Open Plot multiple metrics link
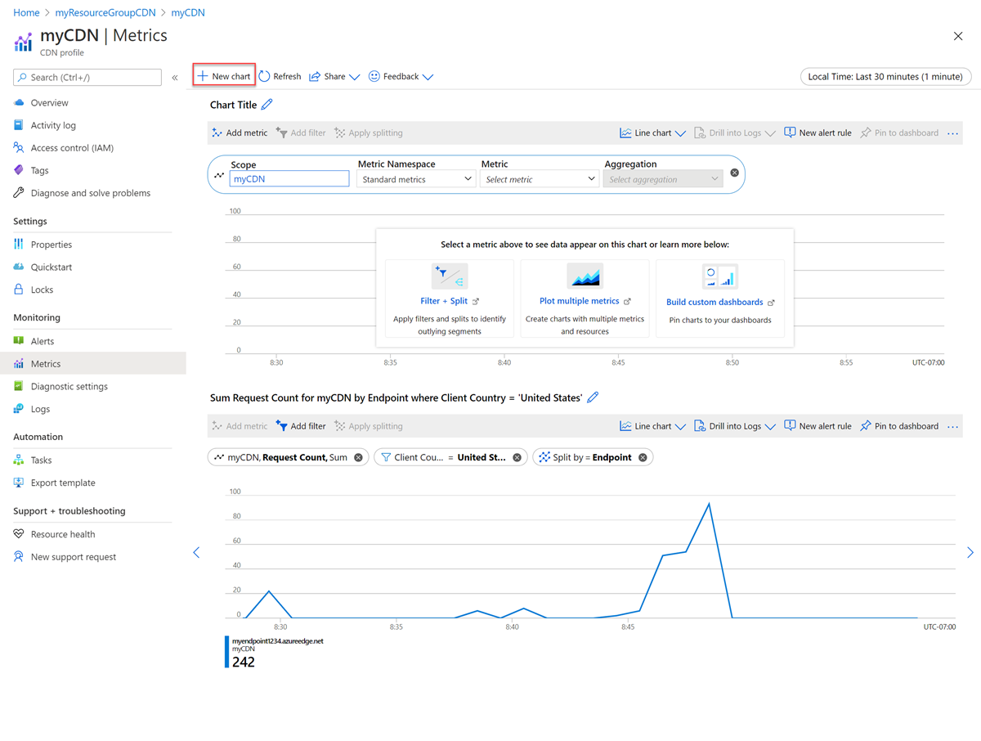The height and width of the screenshot is (741, 981). tap(585, 301)
